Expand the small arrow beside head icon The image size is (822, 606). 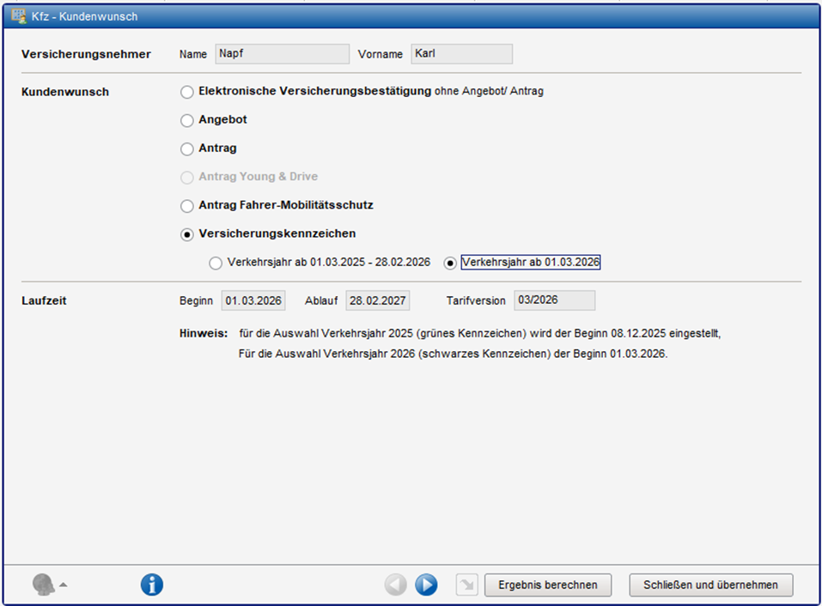(63, 585)
